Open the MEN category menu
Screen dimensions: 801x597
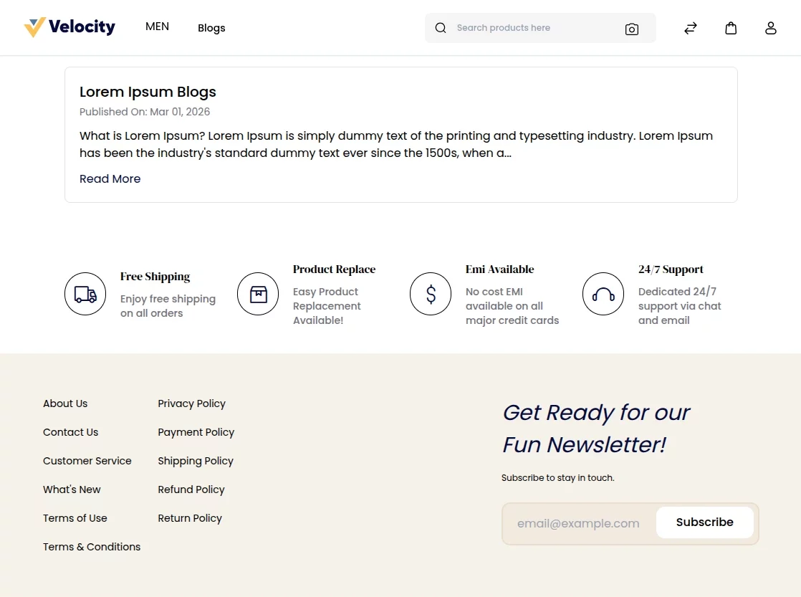coord(157,26)
